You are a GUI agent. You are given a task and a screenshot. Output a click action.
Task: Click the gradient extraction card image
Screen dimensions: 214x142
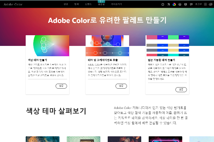pos(107,46)
